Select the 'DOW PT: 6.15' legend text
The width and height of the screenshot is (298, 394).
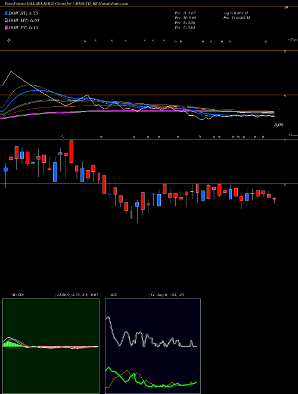[x=23, y=27]
